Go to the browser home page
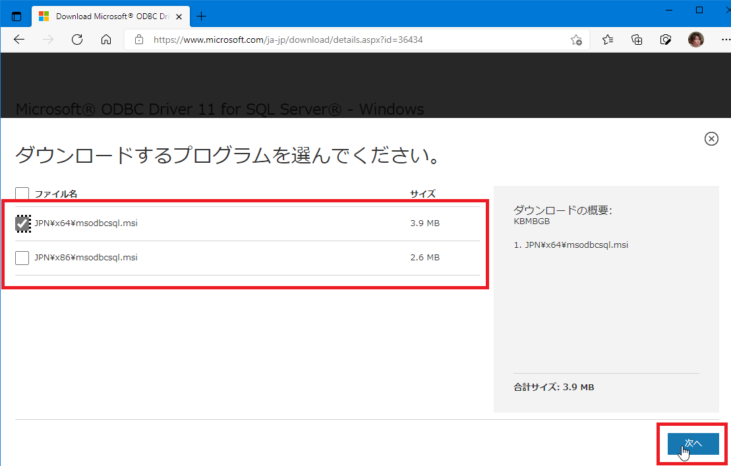Viewport: 731px width, 466px height. click(x=106, y=40)
